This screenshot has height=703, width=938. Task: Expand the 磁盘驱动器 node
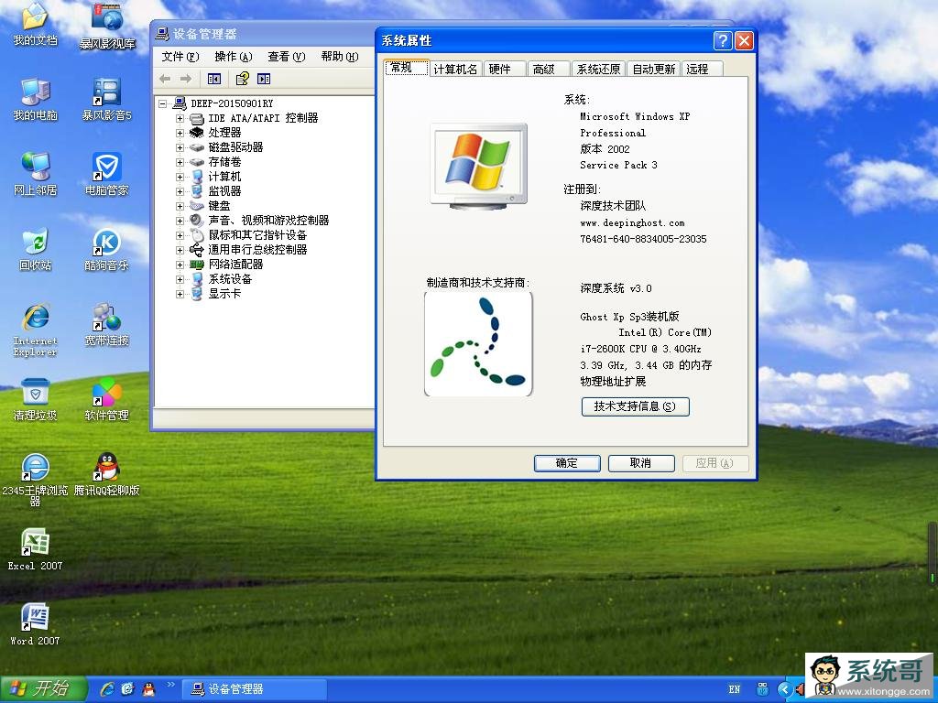coord(180,147)
